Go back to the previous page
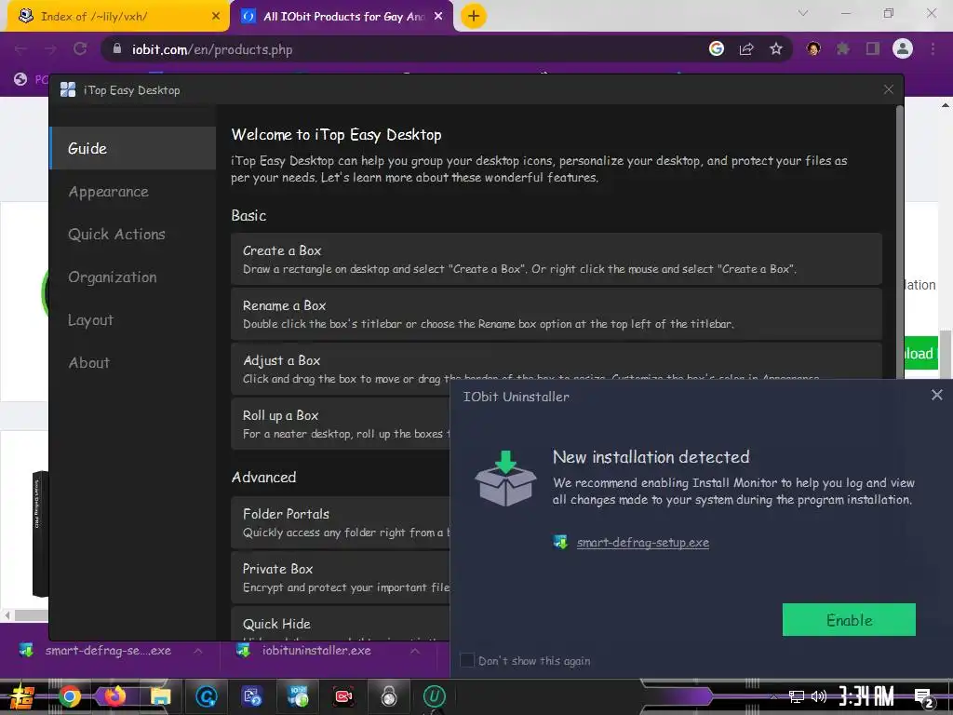This screenshot has height=715, width=953. (20, 48)
